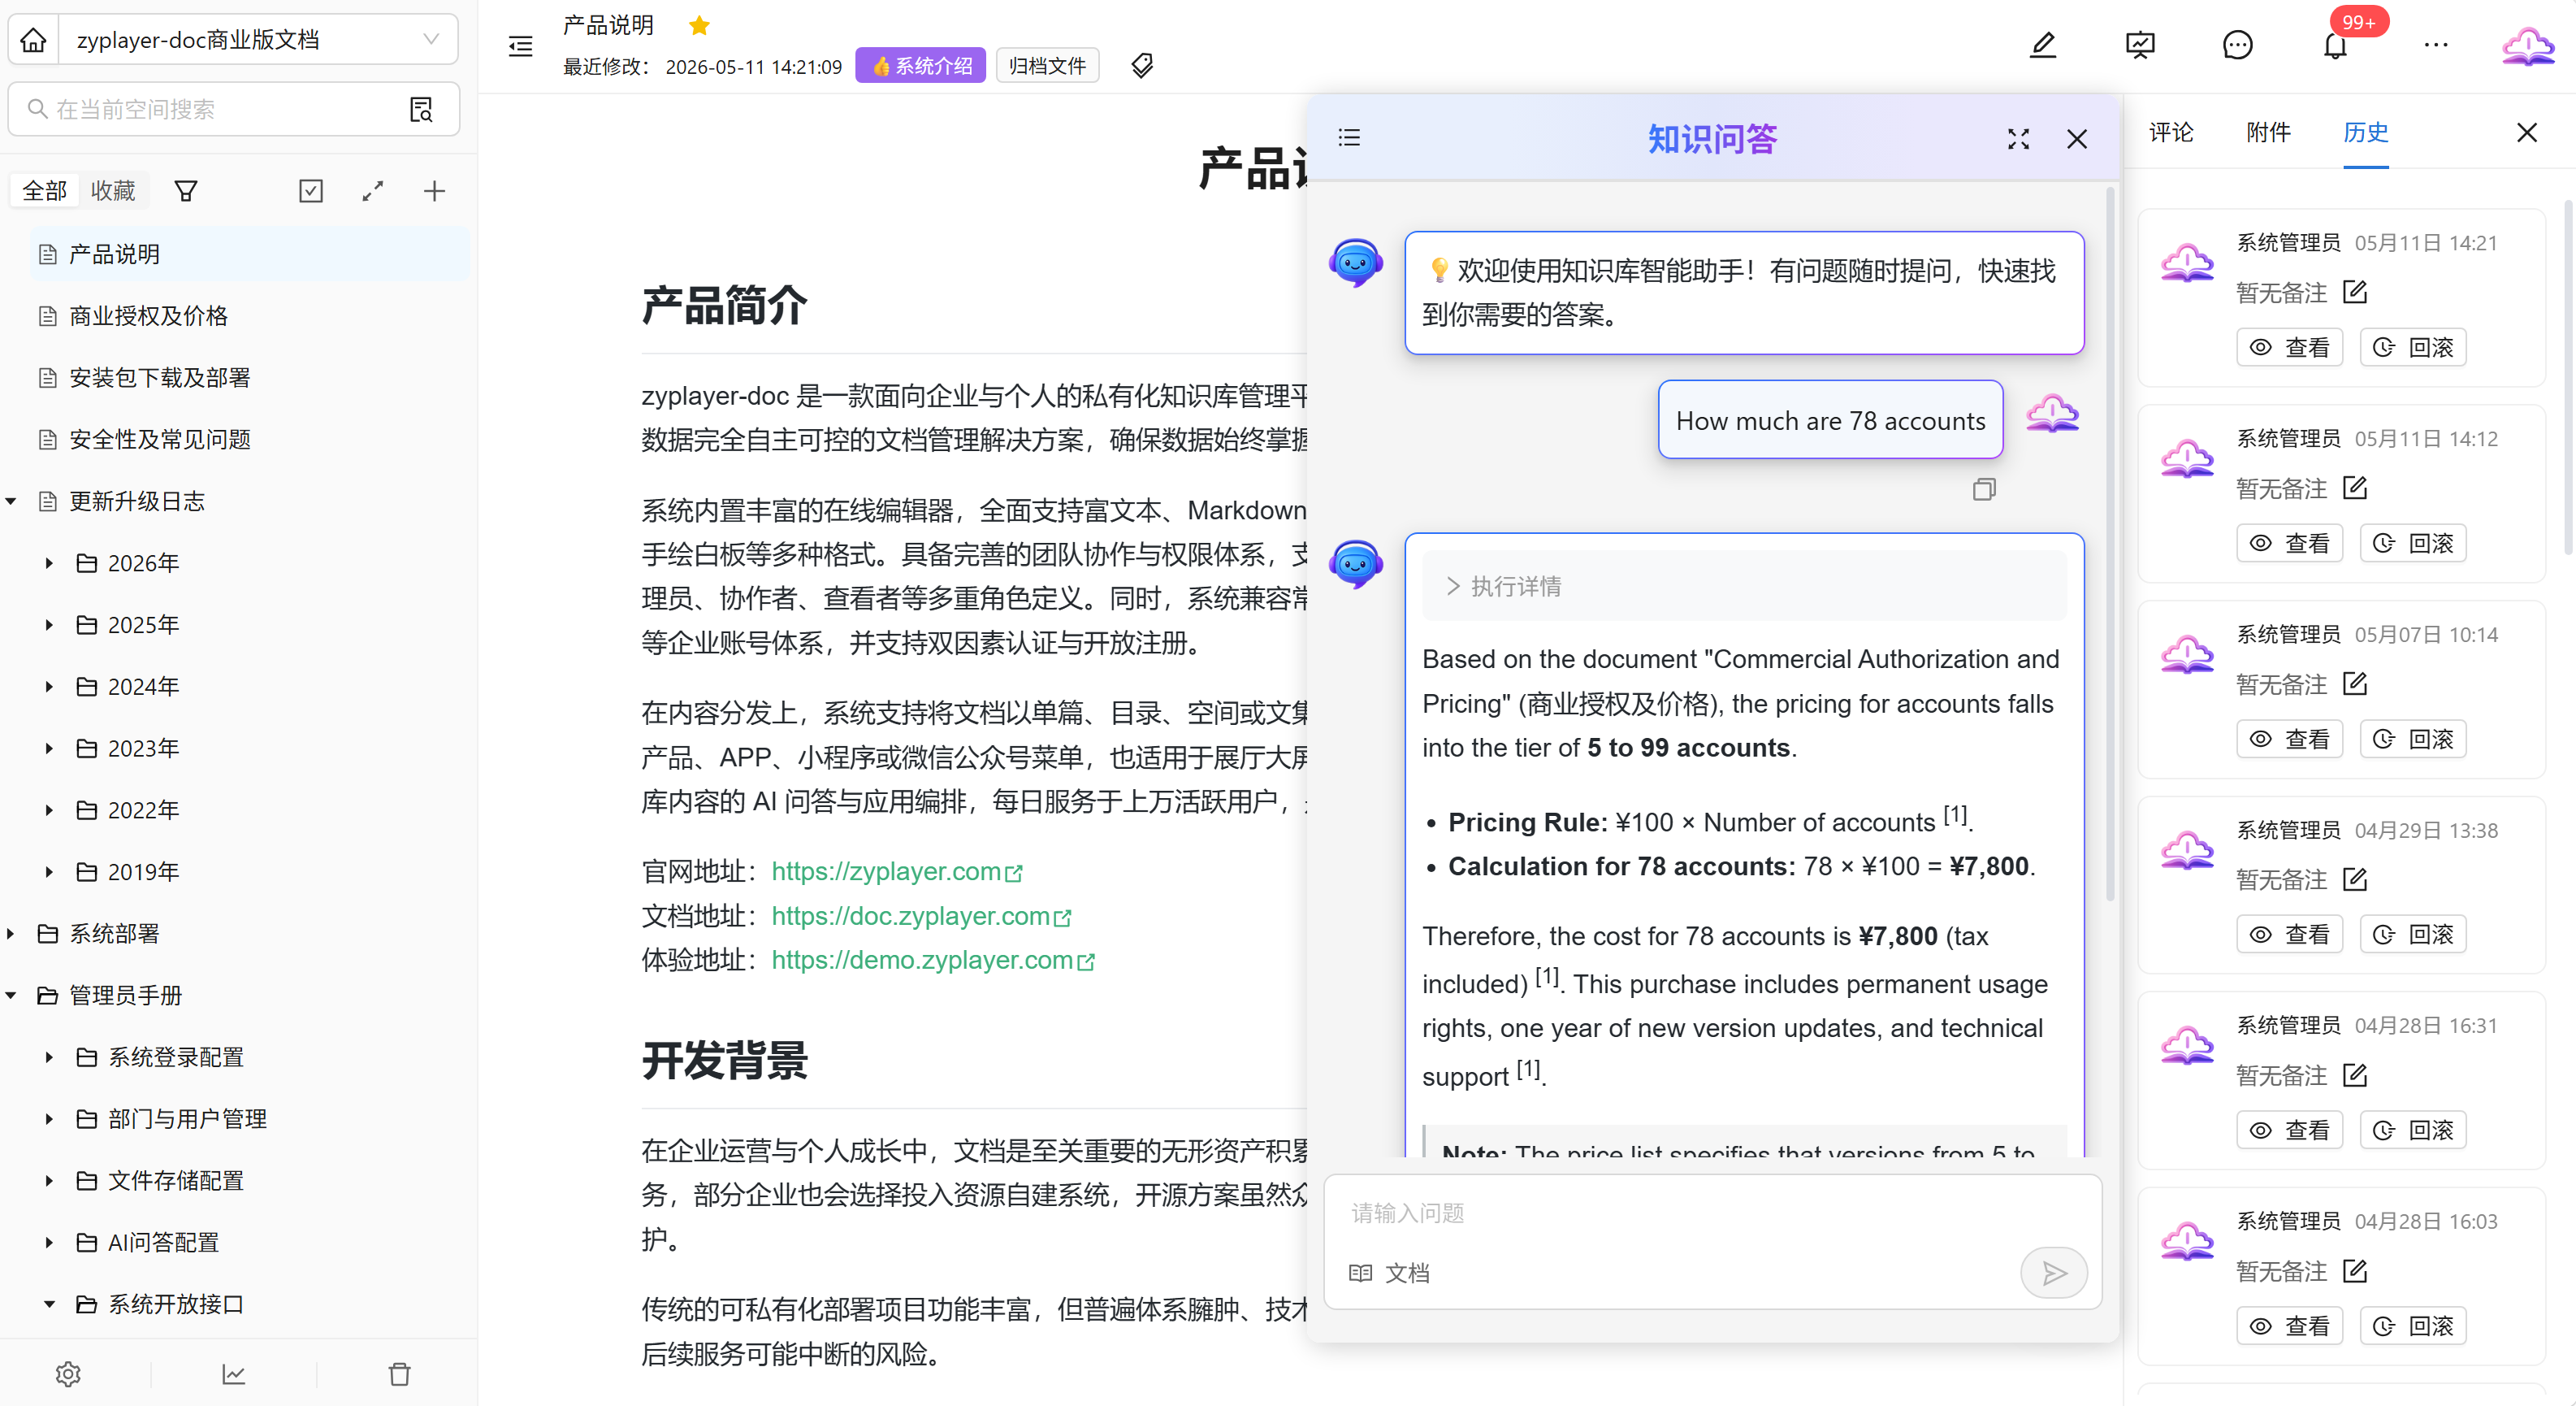Edit the document with the pencil icon

(x=2043, y=45)
